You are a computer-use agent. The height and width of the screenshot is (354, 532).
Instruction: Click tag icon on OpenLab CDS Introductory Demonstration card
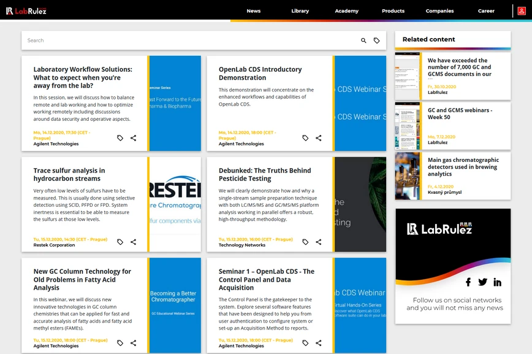(x=305, y=138)
